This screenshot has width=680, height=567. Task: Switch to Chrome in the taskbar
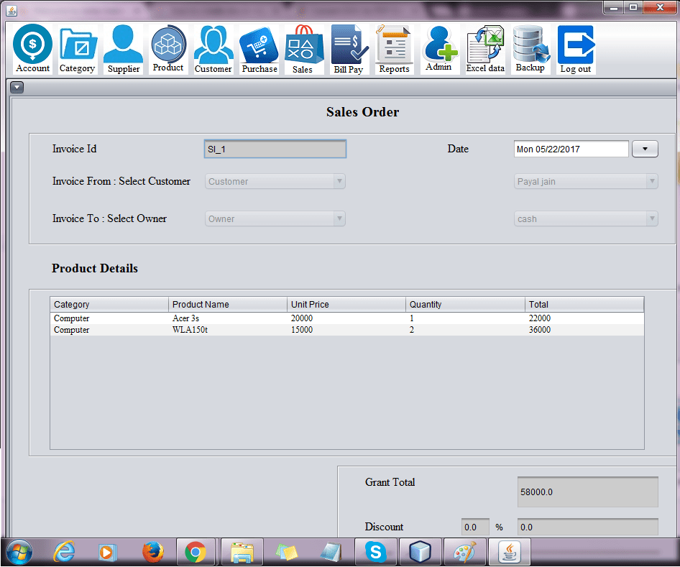click(196, 552)
